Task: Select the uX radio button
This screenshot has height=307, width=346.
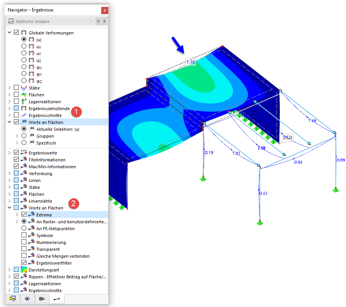Action: point(24,46)
